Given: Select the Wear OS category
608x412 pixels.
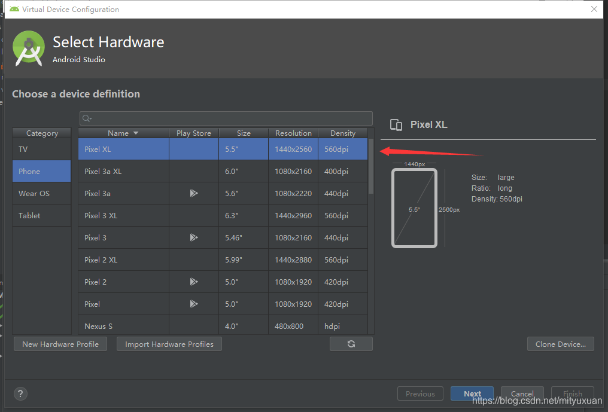Looking at the screenshot, I should coord(41,193).
